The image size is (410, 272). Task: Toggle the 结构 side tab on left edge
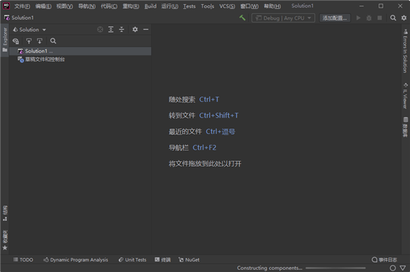(x=5, y=213)
